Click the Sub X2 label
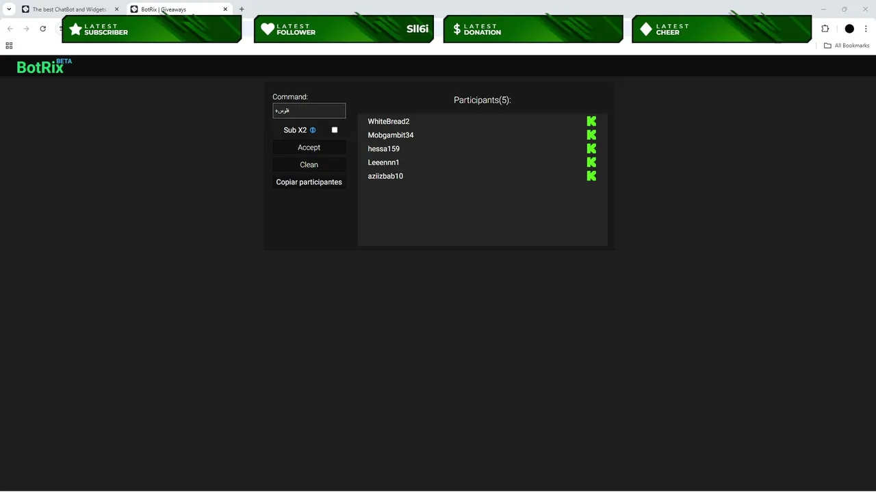The image size is (876, 492). point(295,130)
